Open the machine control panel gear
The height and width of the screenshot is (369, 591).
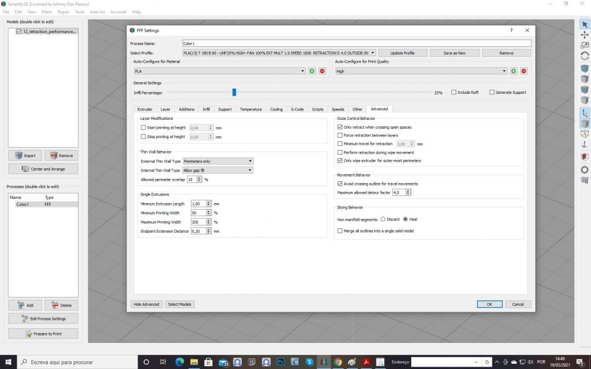click(584, 169)
